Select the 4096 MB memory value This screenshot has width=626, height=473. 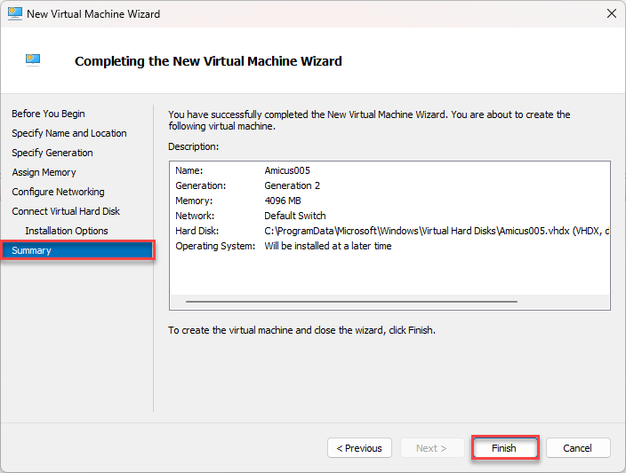click(x=283, y=201)
